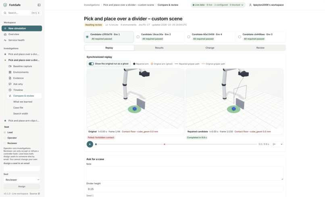
Task: Open the custom scene breadcrumb link
Action: tap(129, 5)
